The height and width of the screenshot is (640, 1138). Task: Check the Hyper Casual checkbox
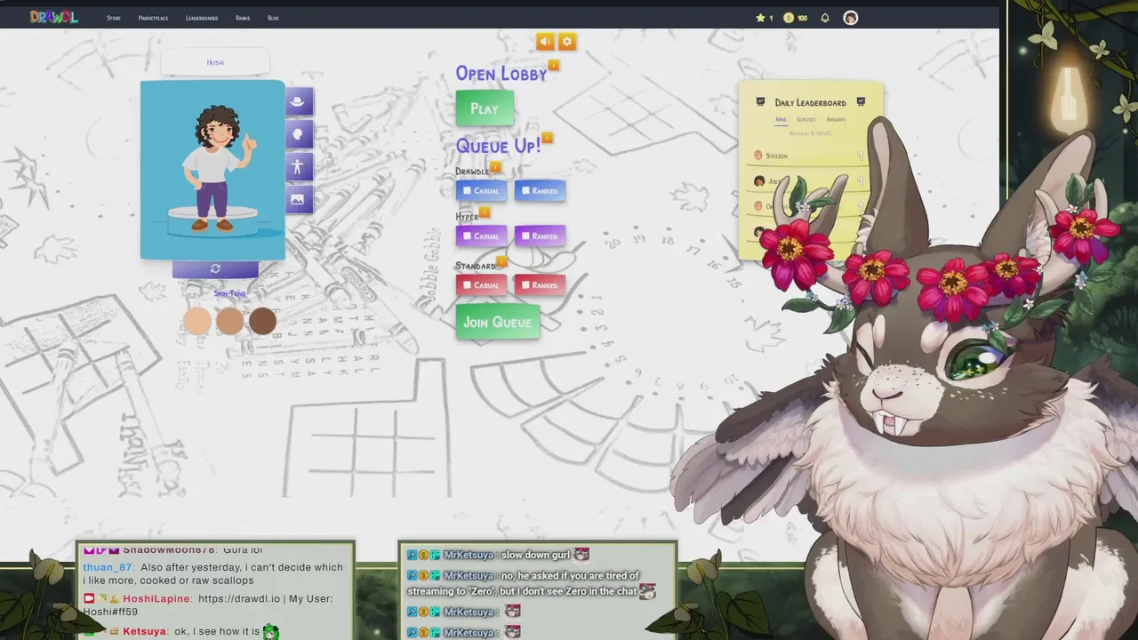click(x=468, y=236)
